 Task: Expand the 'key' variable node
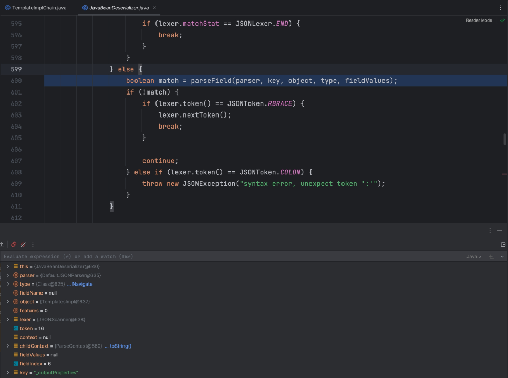click(x=8, y=372)
